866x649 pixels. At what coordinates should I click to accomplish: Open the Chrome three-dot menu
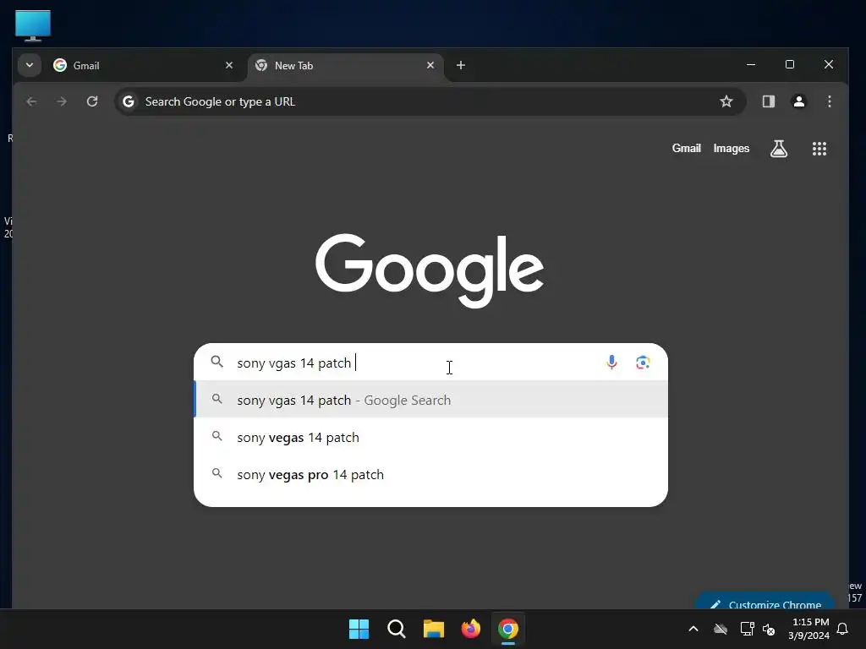[829, 101]
